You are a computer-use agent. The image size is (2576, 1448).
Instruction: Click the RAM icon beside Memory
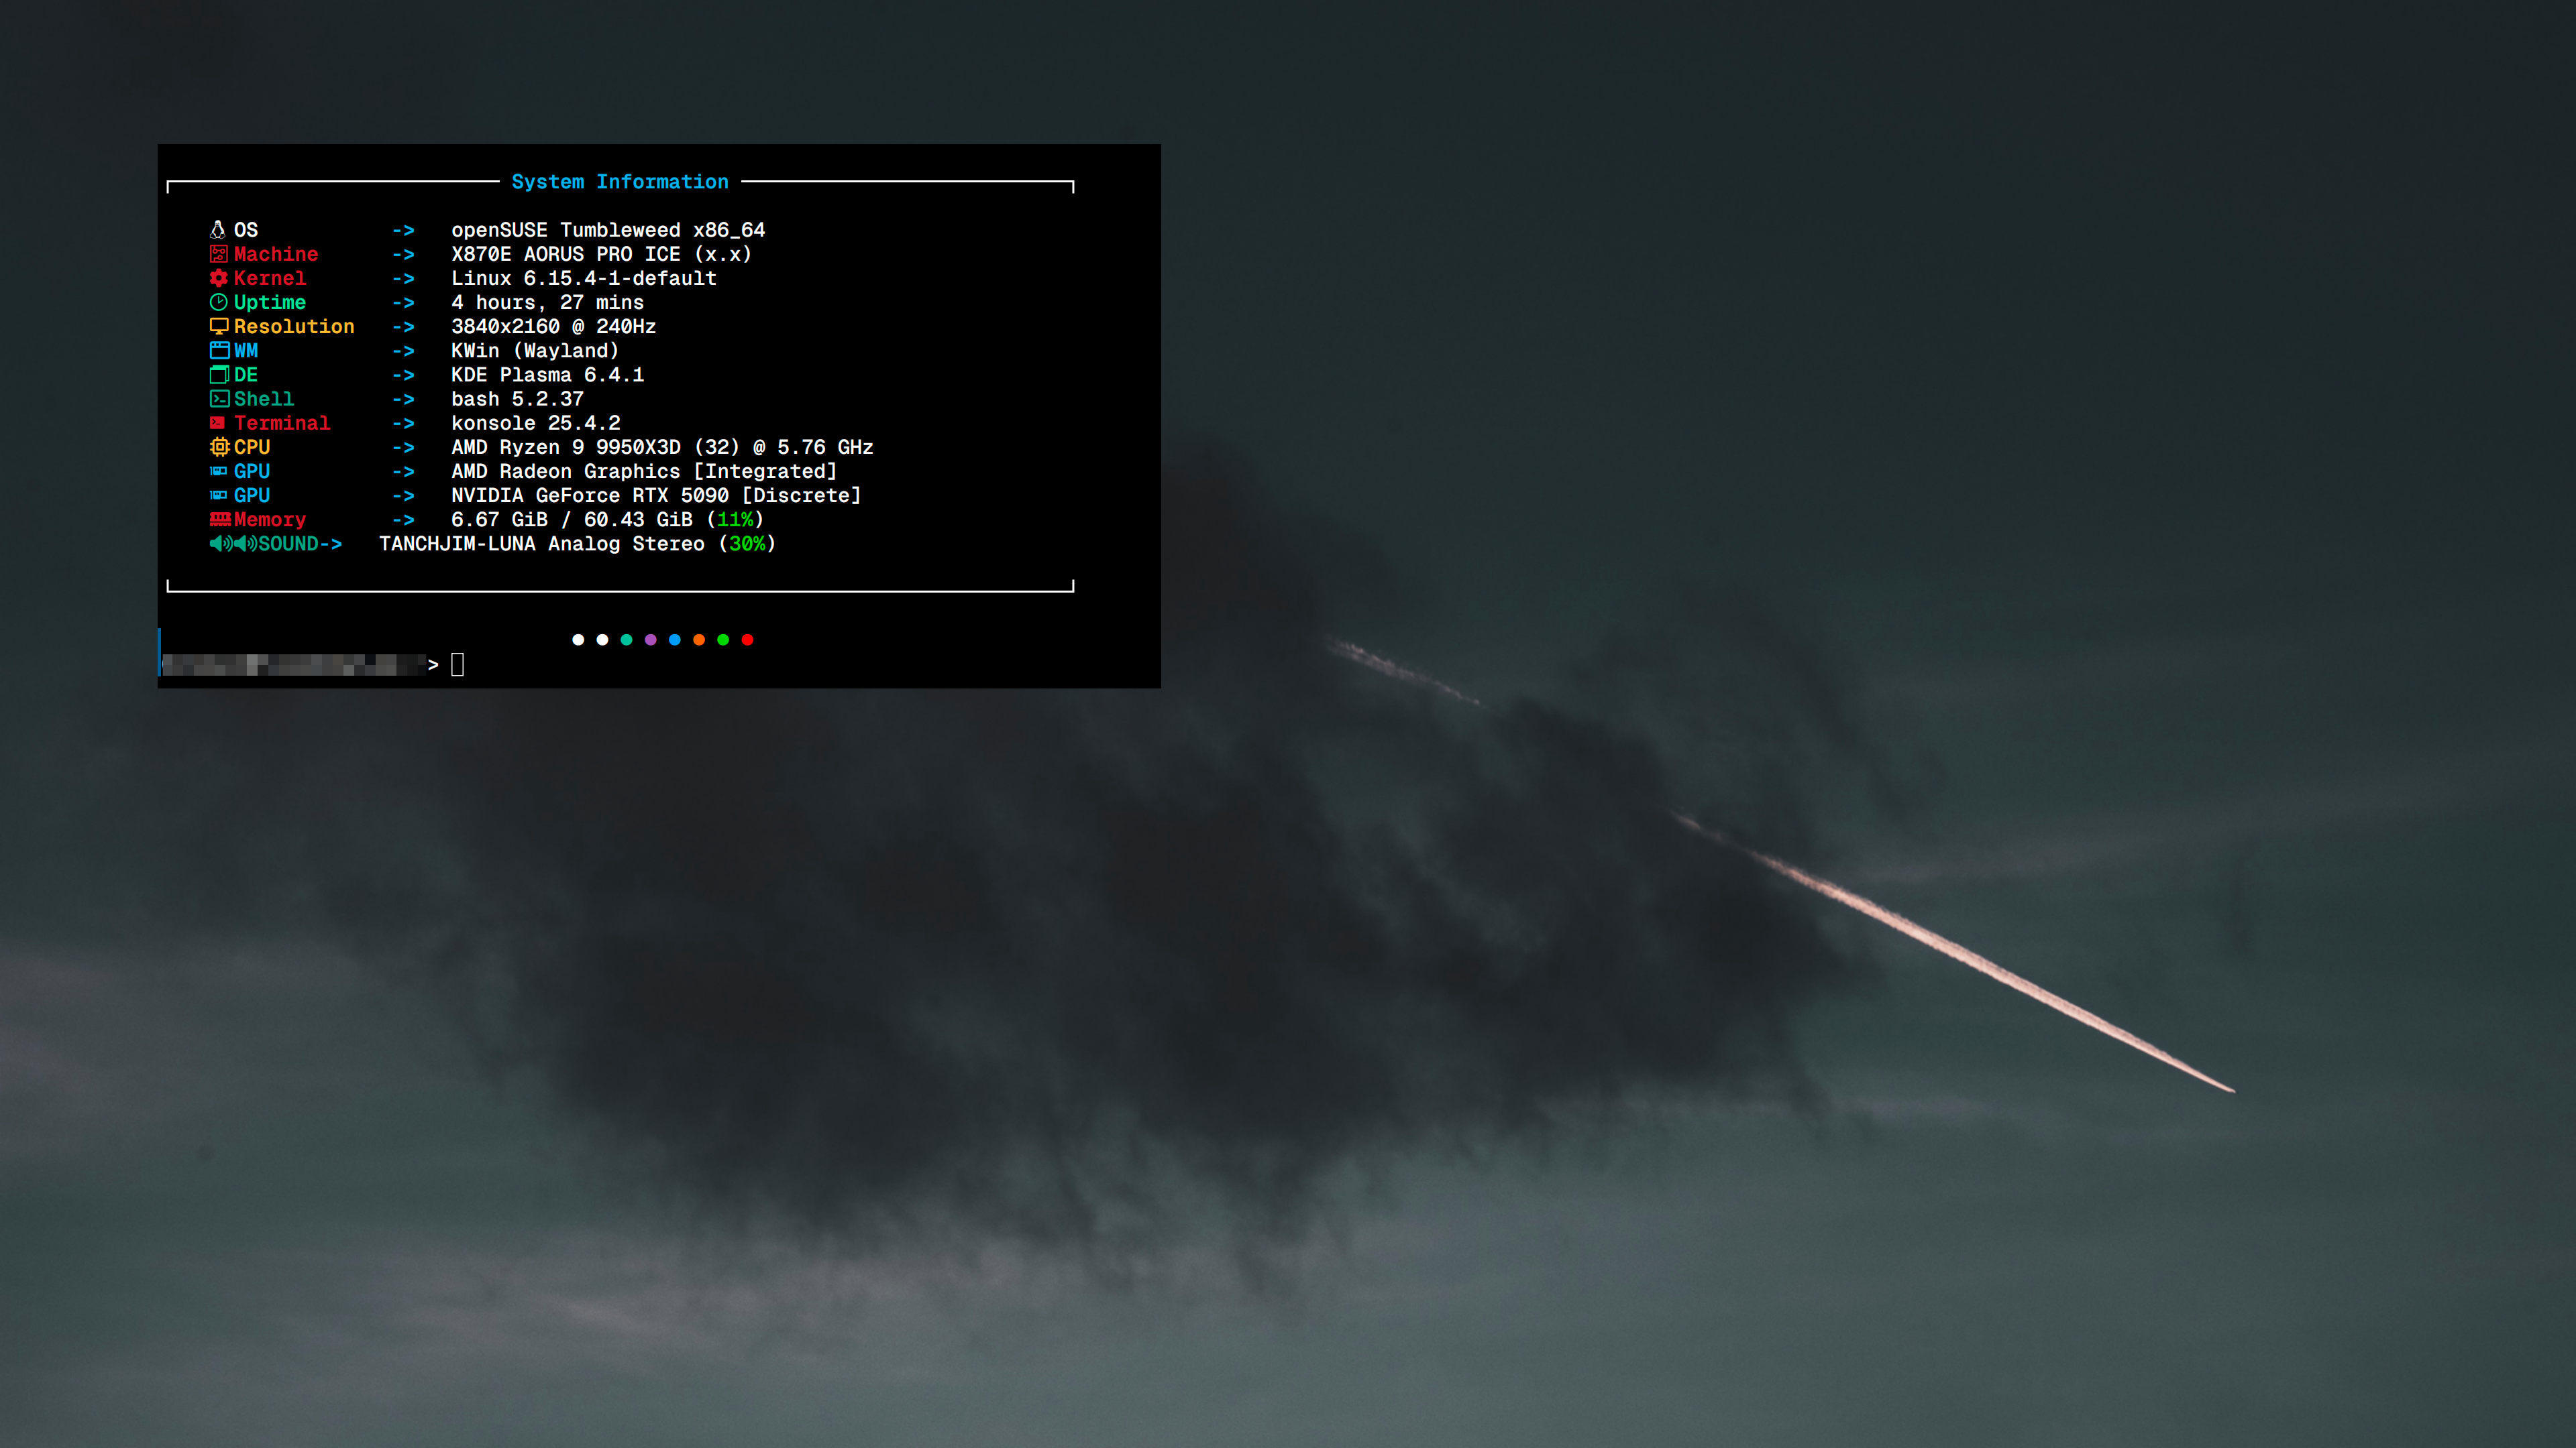pos(220,519)
